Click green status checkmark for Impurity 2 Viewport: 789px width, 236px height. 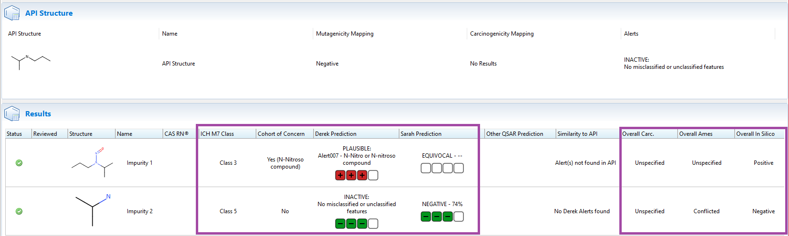(19, 211)
